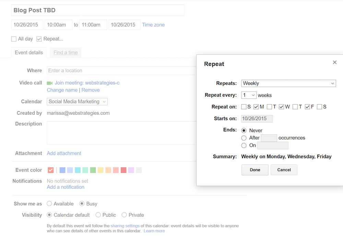343x238 pixels.
Task: Pick the pale lavender-blue event color
Action: (x=70, y=170)
